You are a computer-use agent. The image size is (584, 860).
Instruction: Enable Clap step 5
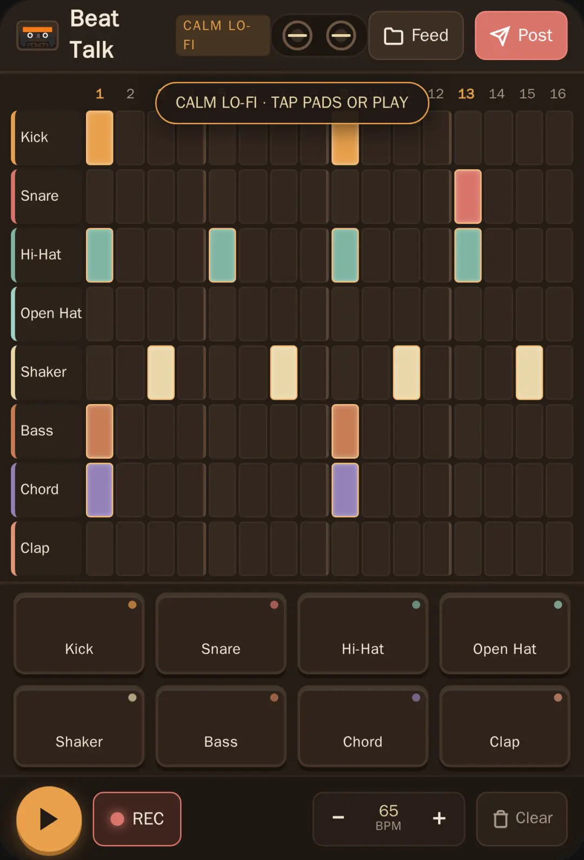[222, 548]
